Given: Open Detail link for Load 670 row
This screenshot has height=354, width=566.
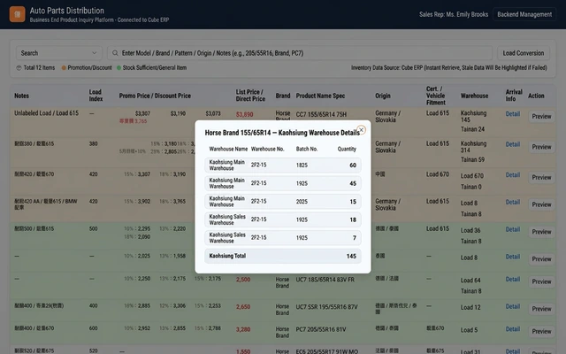Looking at the screenshot, I should click(x=513, y=175).
